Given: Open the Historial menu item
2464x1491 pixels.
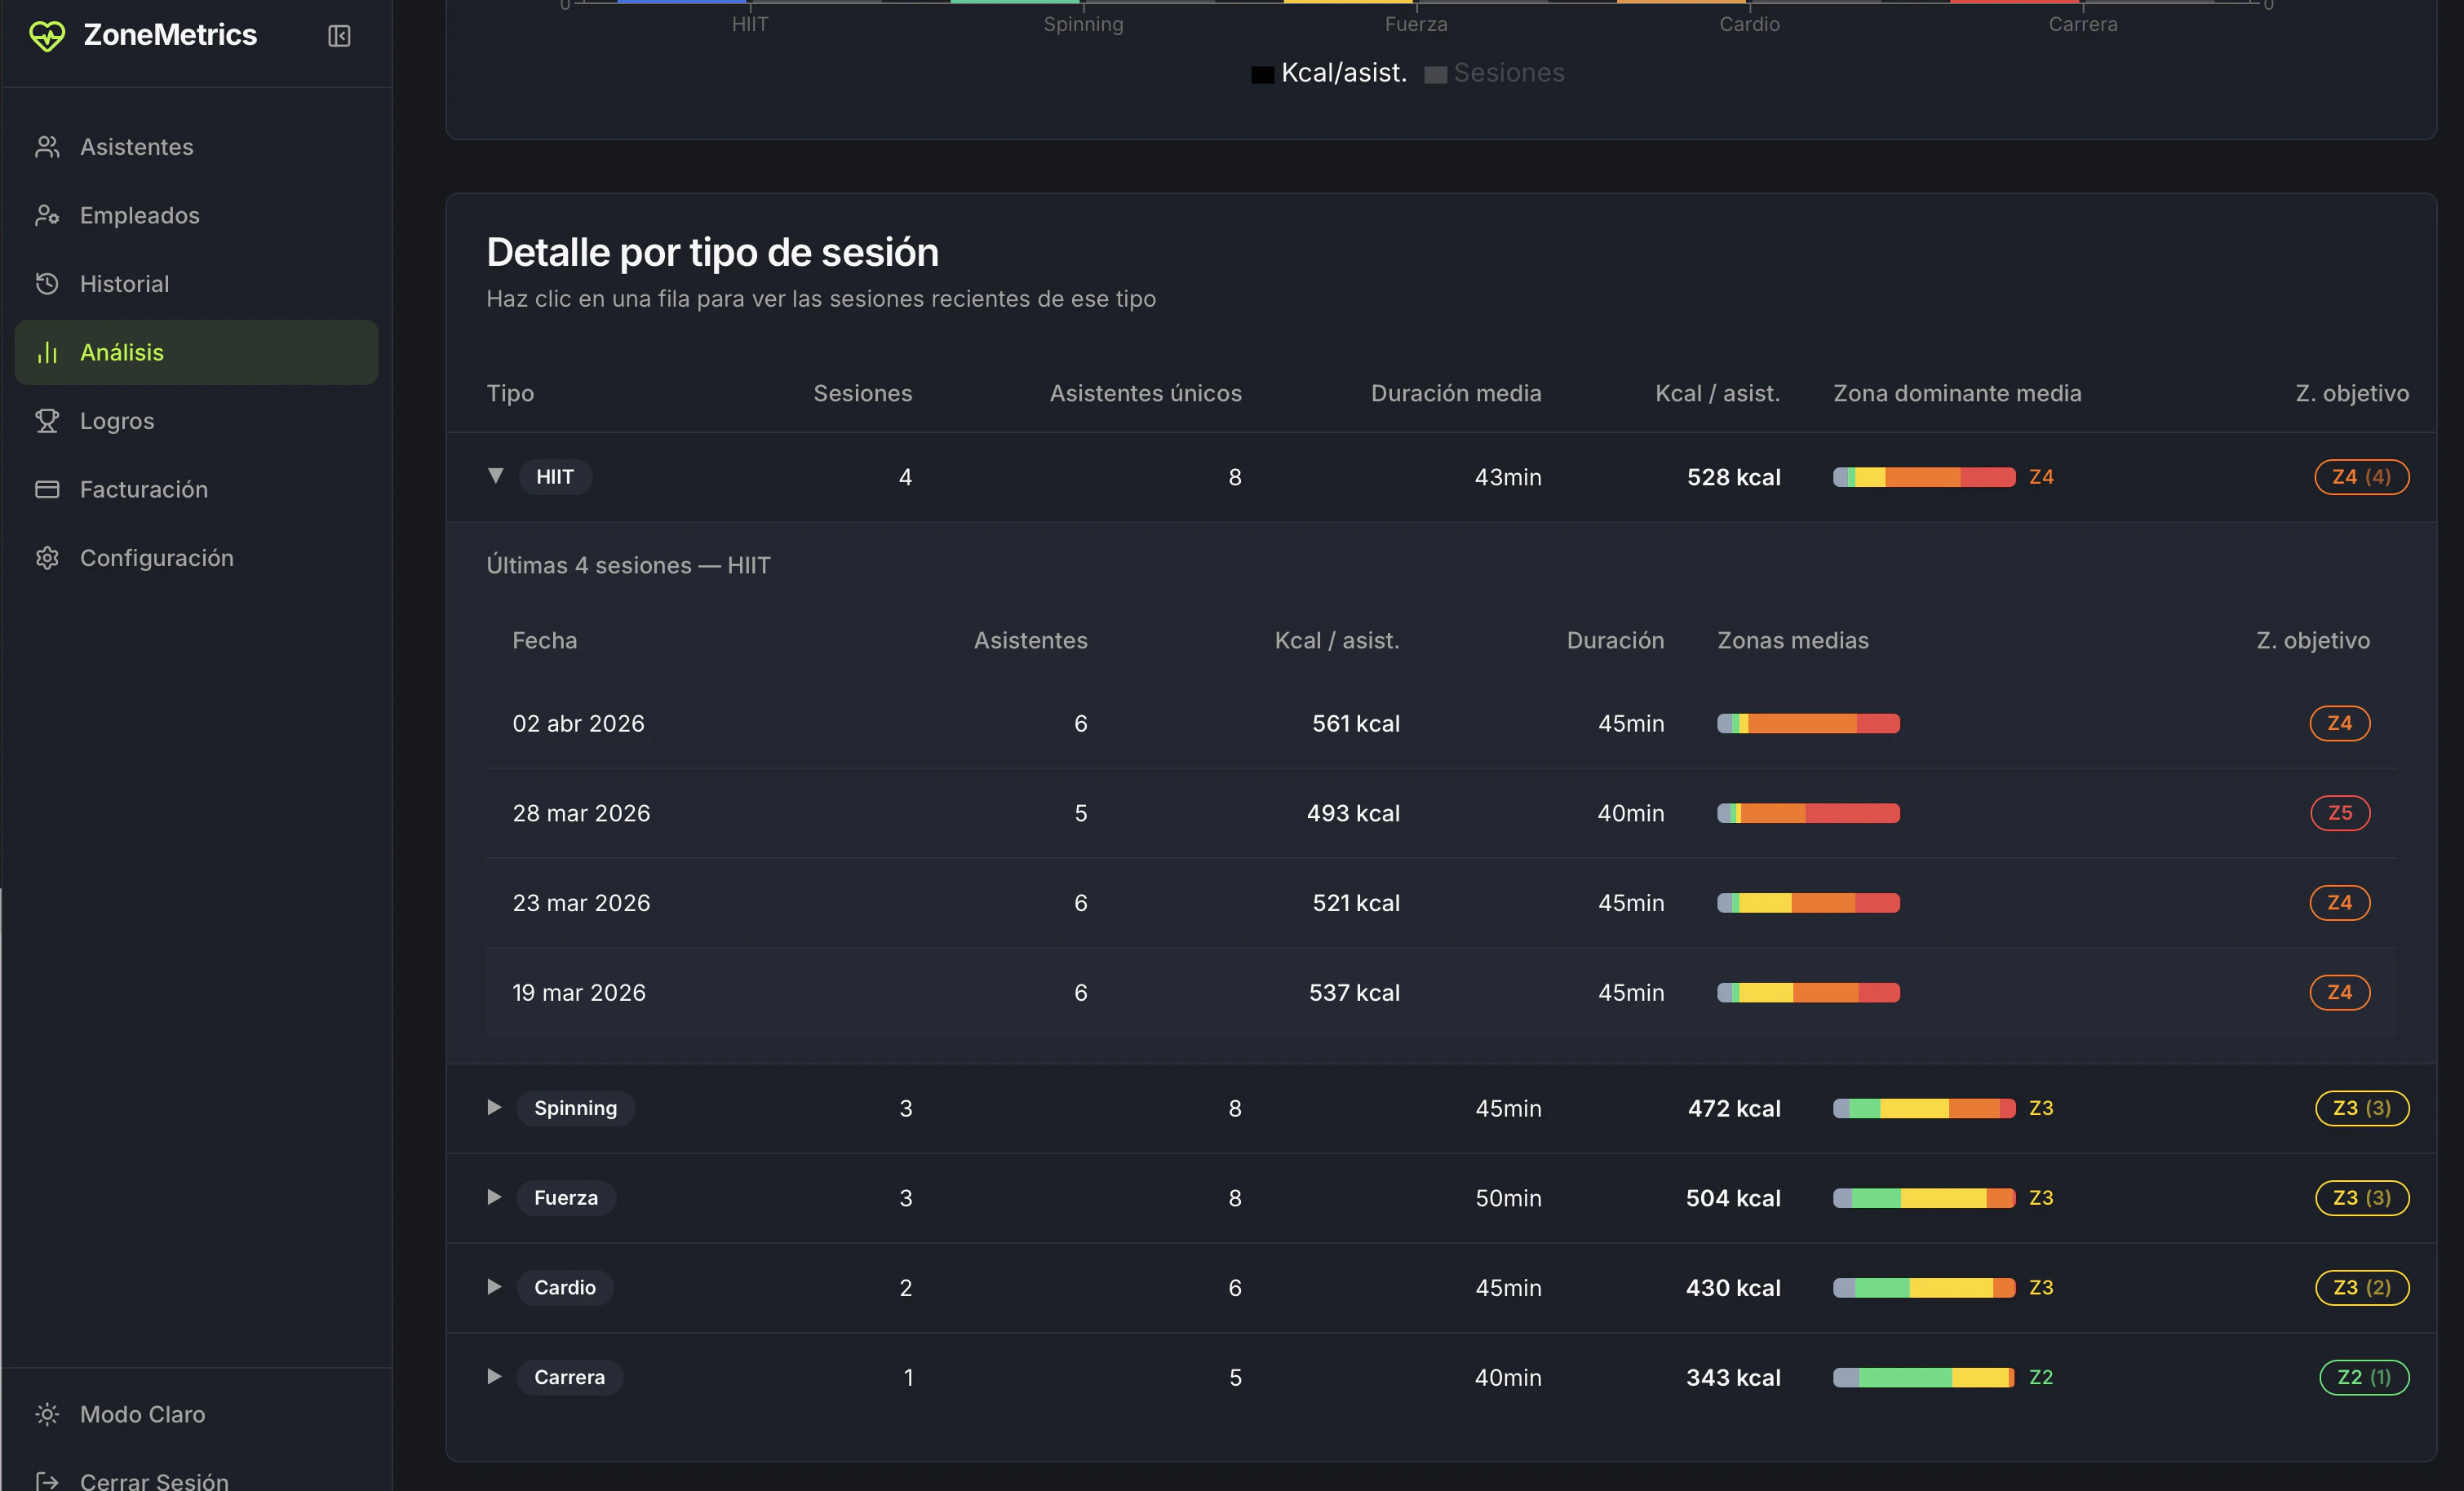Looking at the screenshot, I should (124, 284).
